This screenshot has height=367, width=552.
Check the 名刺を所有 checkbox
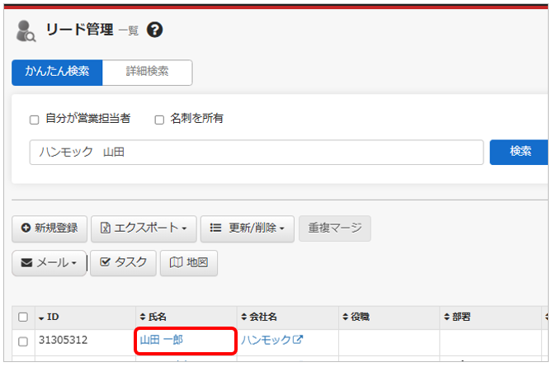tap(159, 120)
